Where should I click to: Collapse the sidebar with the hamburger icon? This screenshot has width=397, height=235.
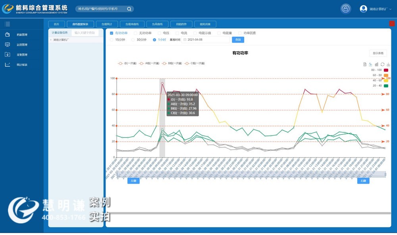tap(7, 24)
